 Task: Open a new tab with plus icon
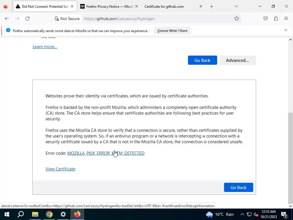[x=211, y=7]
